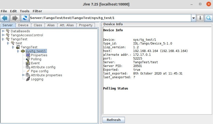The height and width of the screenshot is (124, 213).
Task: Select the Polling clock icon node
Action: [x=28, y=59]
